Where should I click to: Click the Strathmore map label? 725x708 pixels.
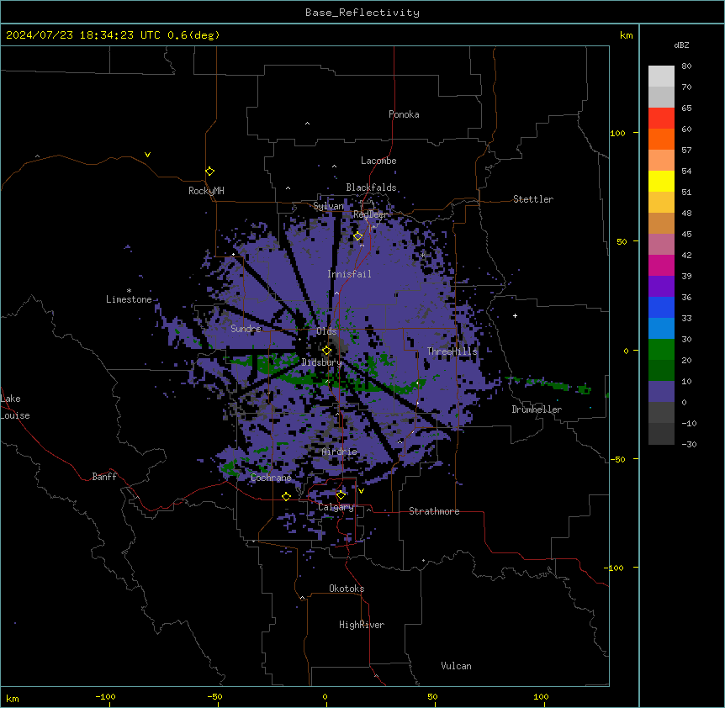434,511
